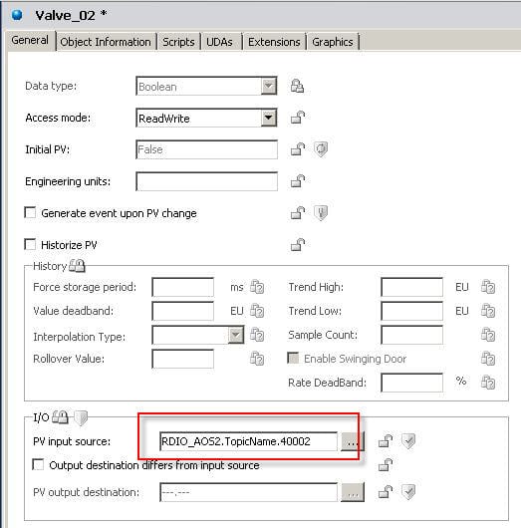Enable Generate event upon PV change

point(30,213)
